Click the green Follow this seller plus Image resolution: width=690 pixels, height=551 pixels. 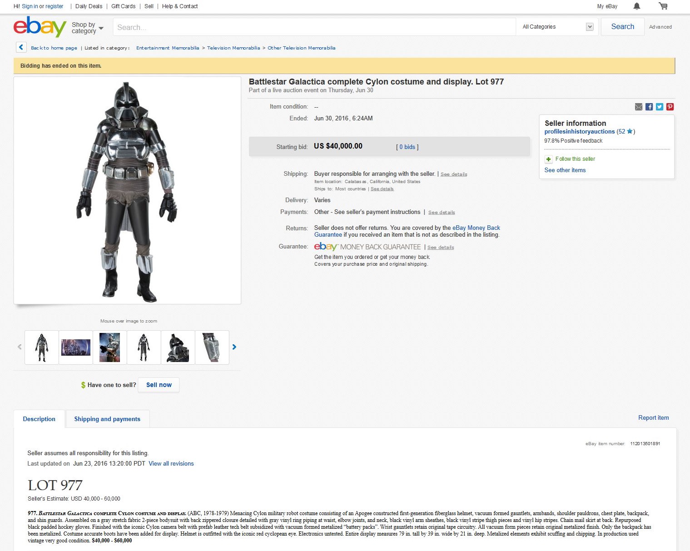coord(548,159)
